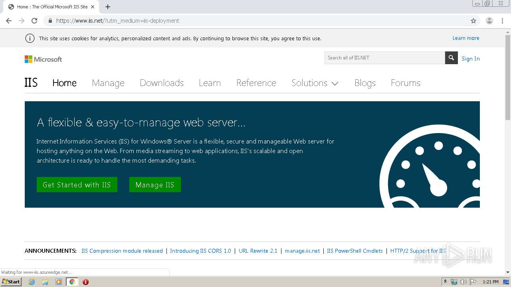Open the Learn section
511x287 pixels.
point(210,83)
